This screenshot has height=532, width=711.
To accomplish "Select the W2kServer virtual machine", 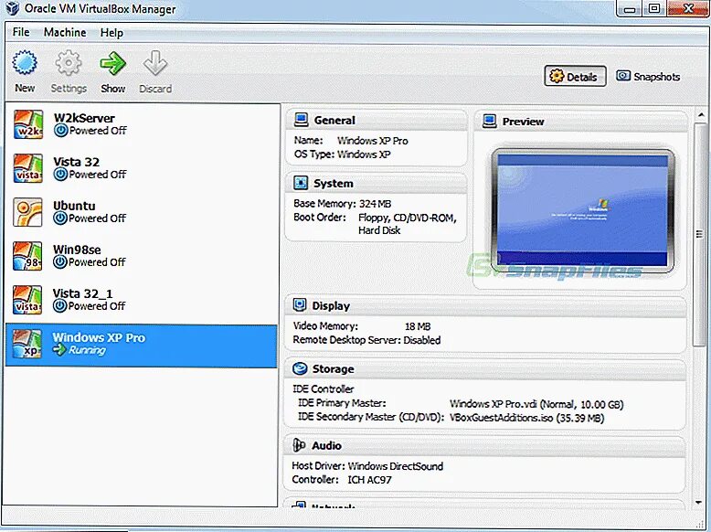I will (143, 124).
